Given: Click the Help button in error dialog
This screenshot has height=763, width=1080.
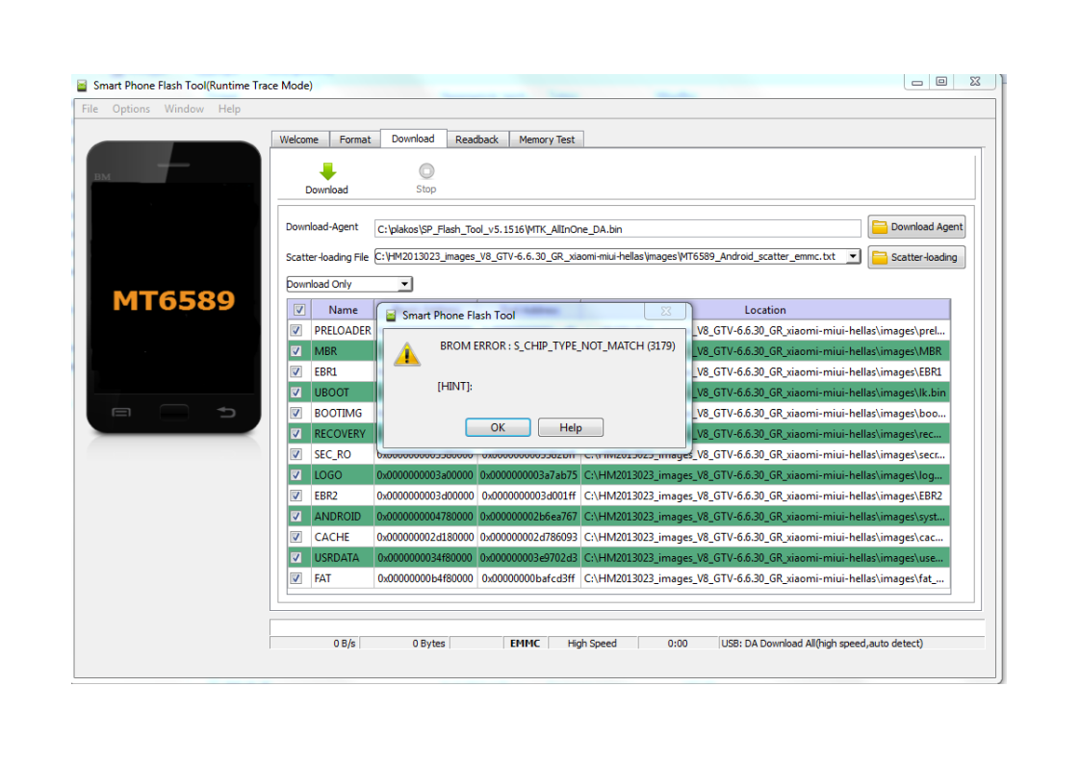Looking at the screenshot, I should pos(570,427).
